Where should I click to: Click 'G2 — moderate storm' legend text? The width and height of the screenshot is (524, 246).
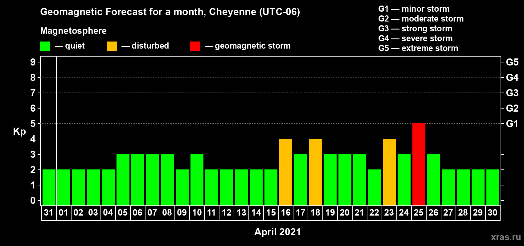coord(421,19)
